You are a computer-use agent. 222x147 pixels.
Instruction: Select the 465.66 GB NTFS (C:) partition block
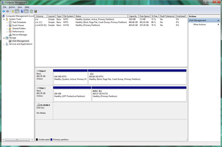[x=137, y=77]
